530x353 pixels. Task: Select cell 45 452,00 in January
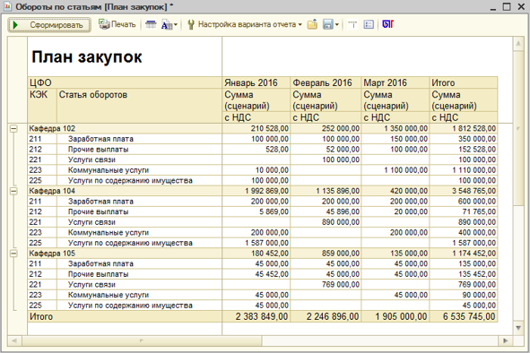[256, 274]
